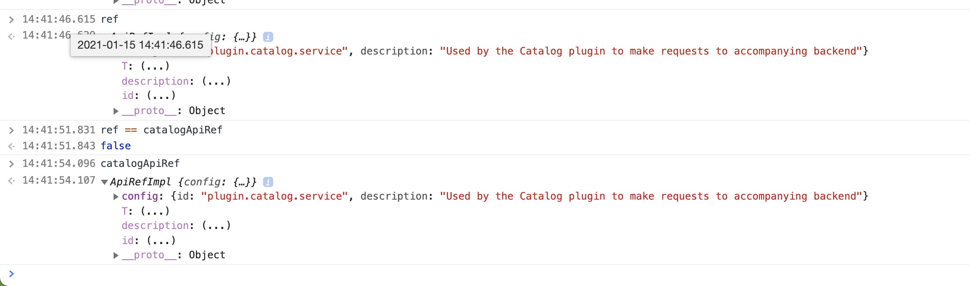The width and height of the screenshot is (970, 286).
Task: Click the return-value arrow beside false result
Action: point(11,146)
